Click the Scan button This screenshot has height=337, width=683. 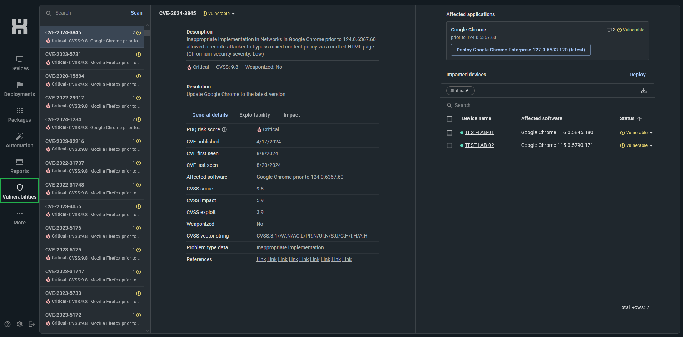[136, 13]
